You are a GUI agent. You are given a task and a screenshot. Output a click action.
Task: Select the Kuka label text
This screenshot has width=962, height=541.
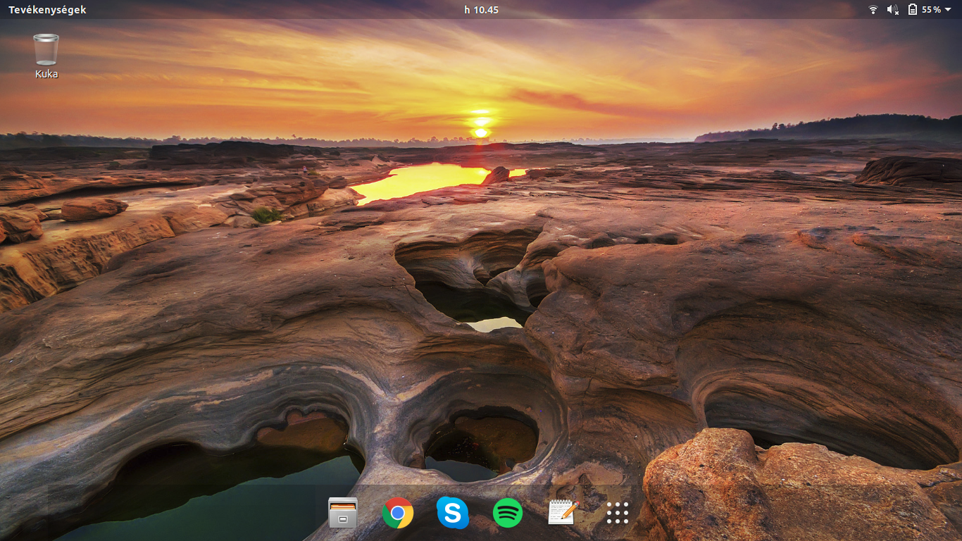(46, 74)
